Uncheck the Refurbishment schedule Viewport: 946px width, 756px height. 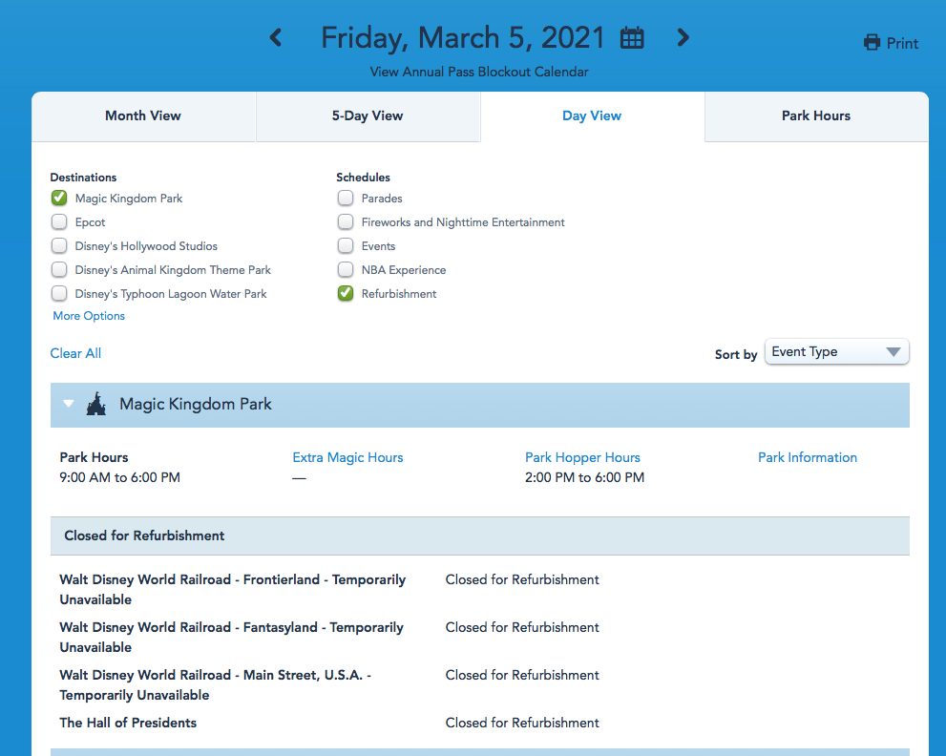coord(346,293)
